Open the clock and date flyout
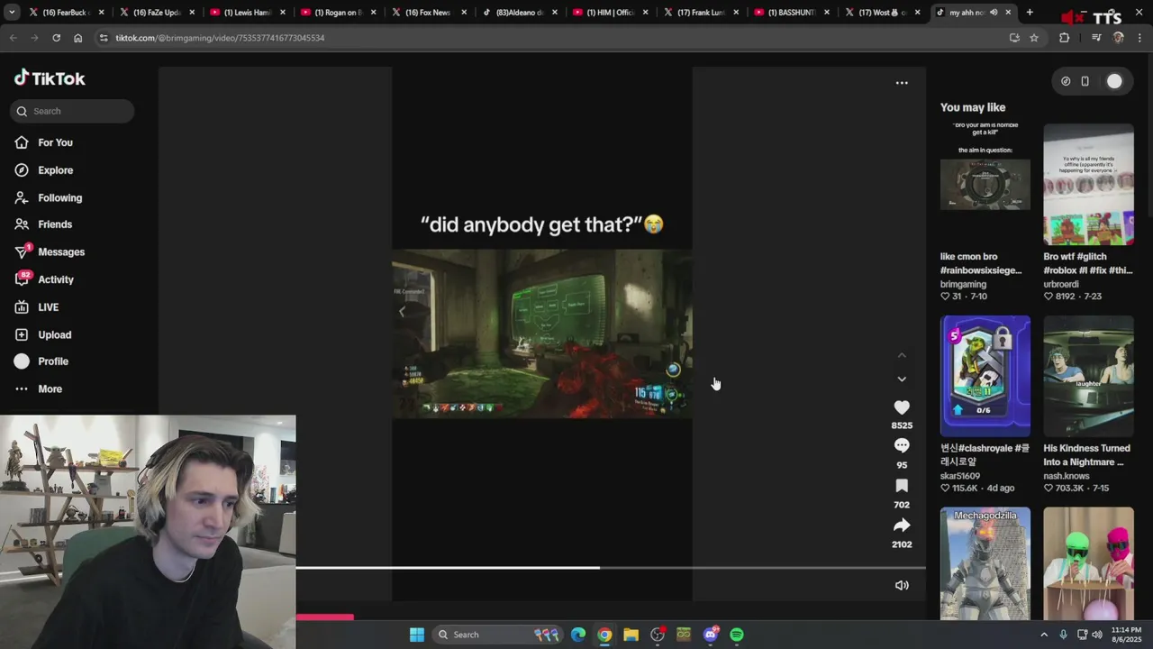 [x=1127, y=635]
